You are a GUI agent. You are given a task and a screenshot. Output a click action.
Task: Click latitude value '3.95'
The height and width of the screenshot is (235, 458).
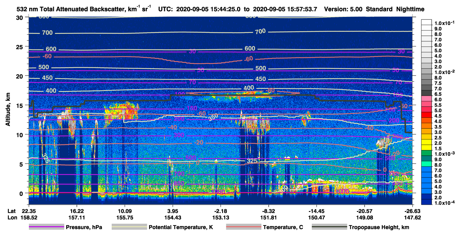tap(173, 210)
